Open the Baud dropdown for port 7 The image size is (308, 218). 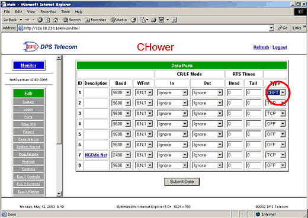pyautogui.click(x=128, y=155)
